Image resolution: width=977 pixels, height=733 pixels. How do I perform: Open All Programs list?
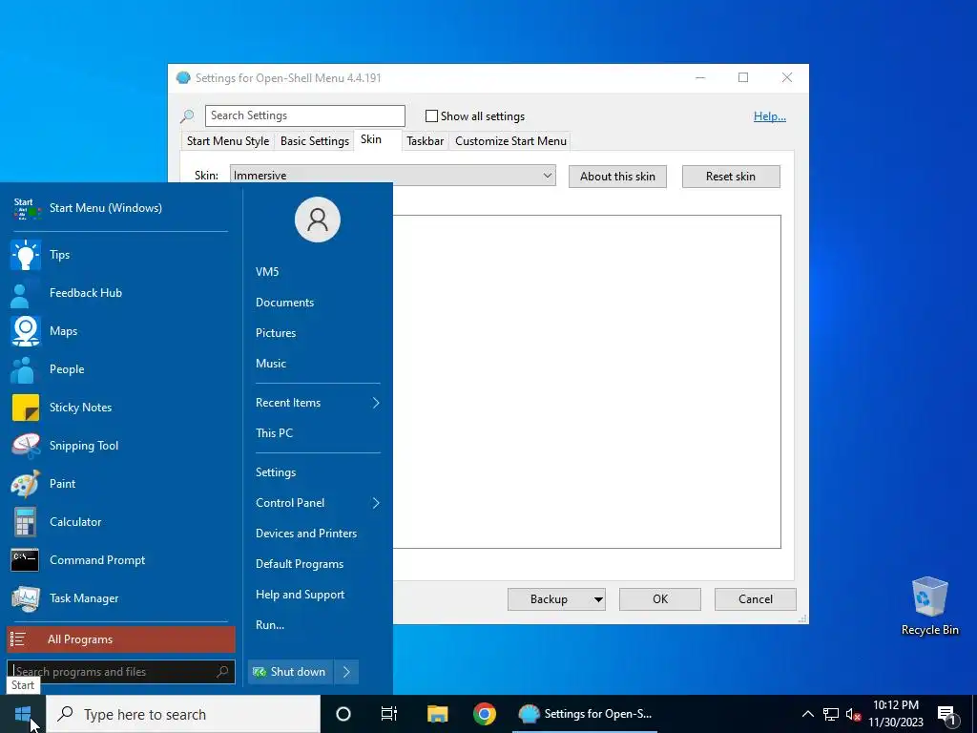click(121, 639)
